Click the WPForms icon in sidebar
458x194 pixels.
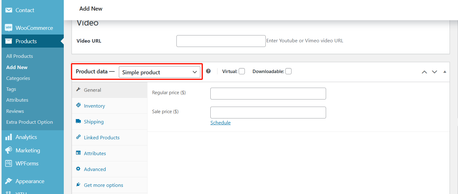[x=8, y=164]
